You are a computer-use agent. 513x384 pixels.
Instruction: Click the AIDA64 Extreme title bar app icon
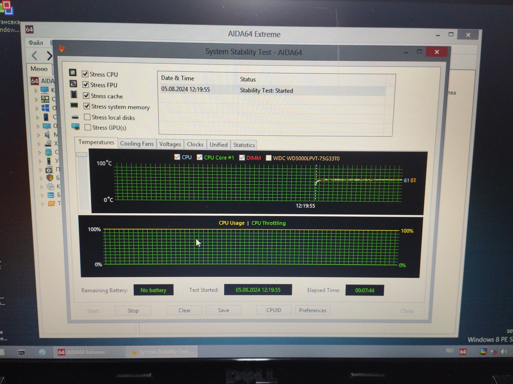click(x=29, y=29)
